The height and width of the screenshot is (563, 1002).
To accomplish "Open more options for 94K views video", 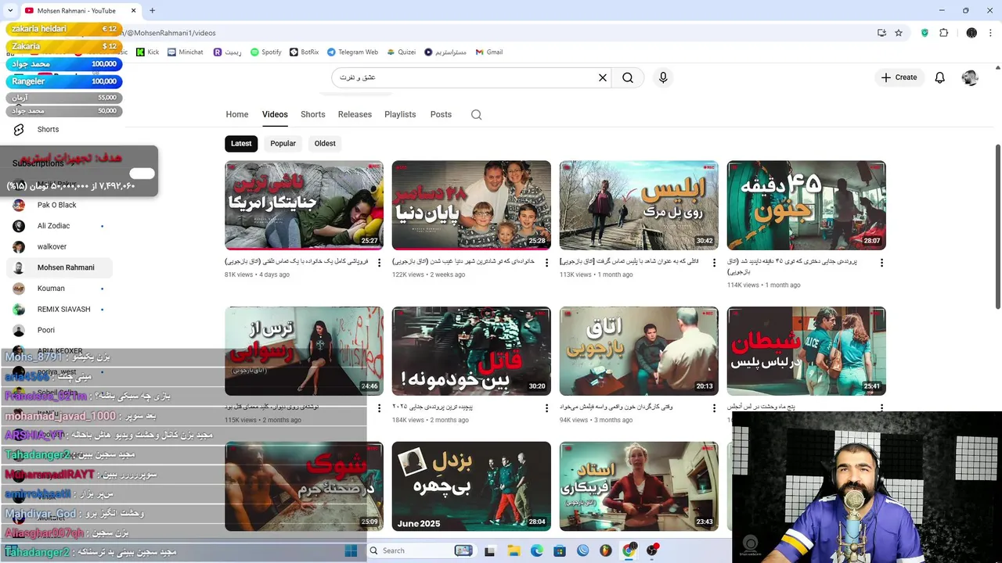I will 714,408.
